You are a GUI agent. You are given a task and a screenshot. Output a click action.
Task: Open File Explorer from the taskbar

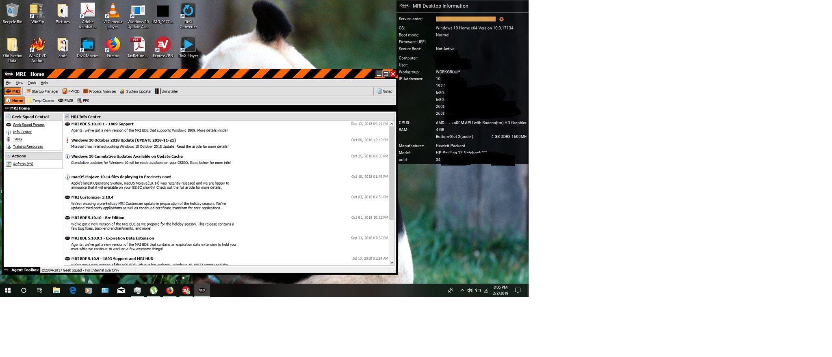(56, 290)
